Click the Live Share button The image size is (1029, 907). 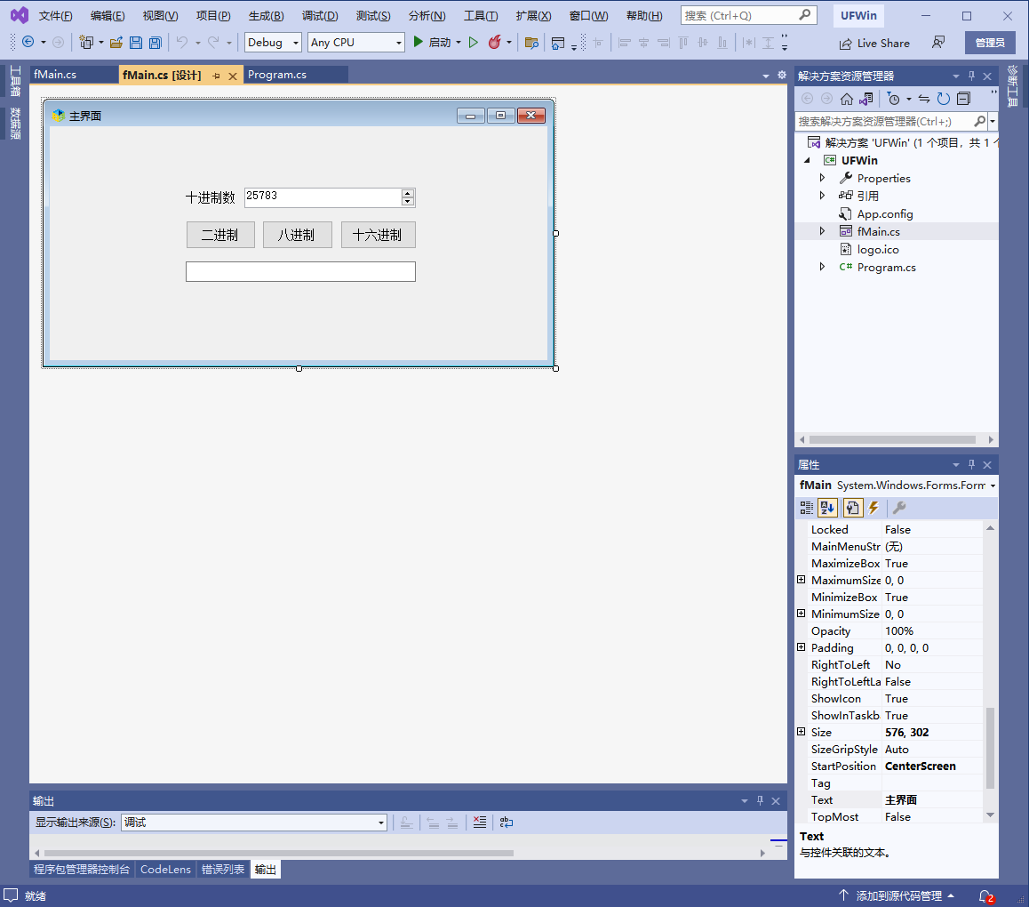point(874,44)
